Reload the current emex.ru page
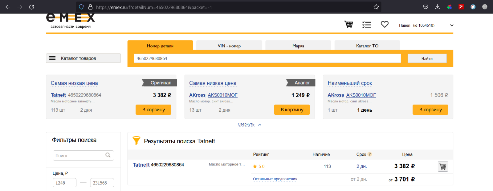This screenshot has height=191, width=493. pyautogui.click(x=31, y=7)
